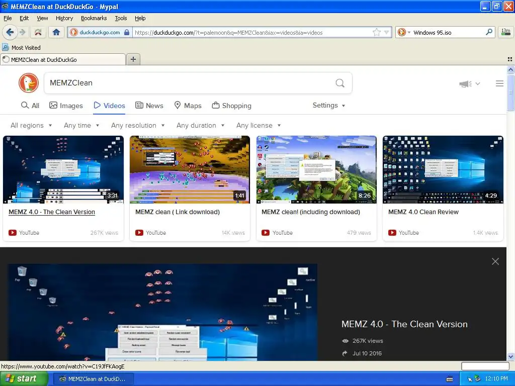Open the View menu
515x386 pixels.
[42, 18]
